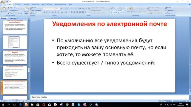The image size is (191, 107).
Task: Open the Анимация ribbon tab
Action: pyautogui.click(x=36, y=5)
